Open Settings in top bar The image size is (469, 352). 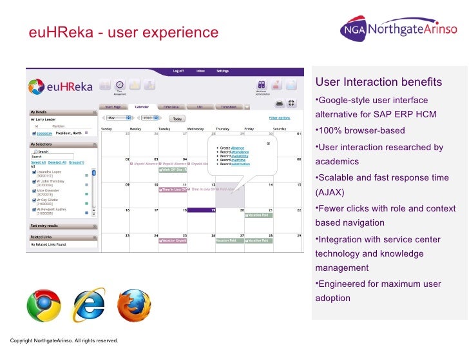(222, 71)
